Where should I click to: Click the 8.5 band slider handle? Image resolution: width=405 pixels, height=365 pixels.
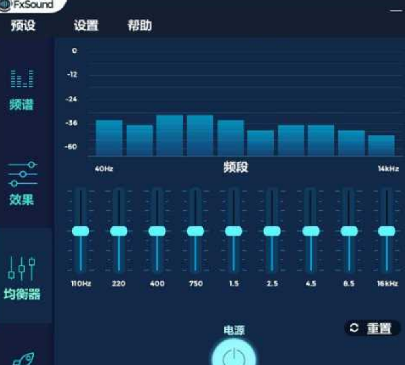349,231
